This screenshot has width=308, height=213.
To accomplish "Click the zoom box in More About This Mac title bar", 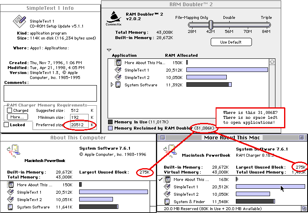I will click(x=302, y=138).
